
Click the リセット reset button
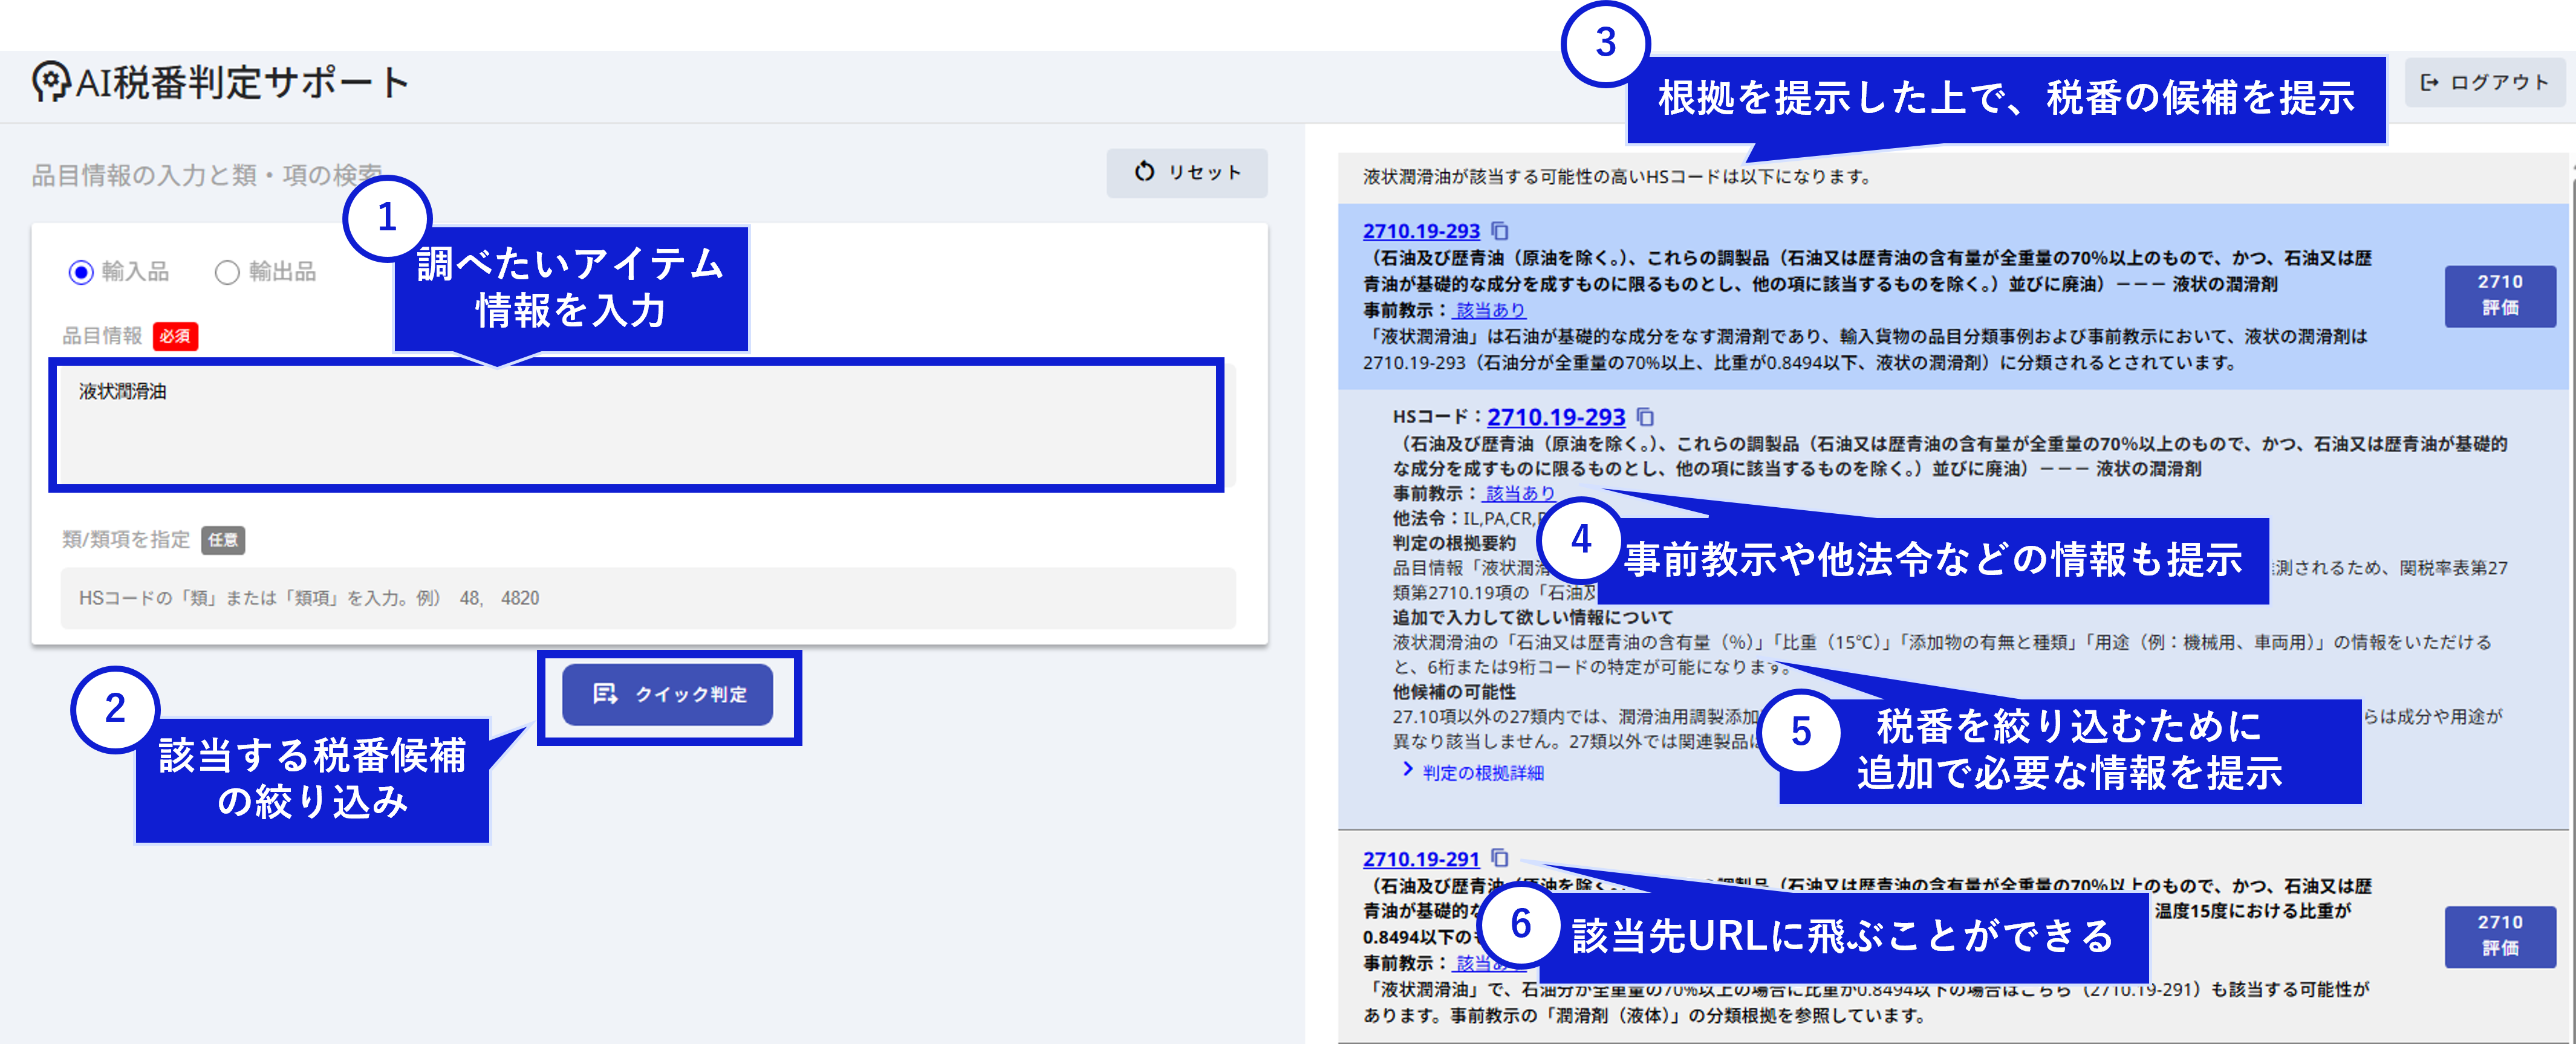click(1186, 173)
